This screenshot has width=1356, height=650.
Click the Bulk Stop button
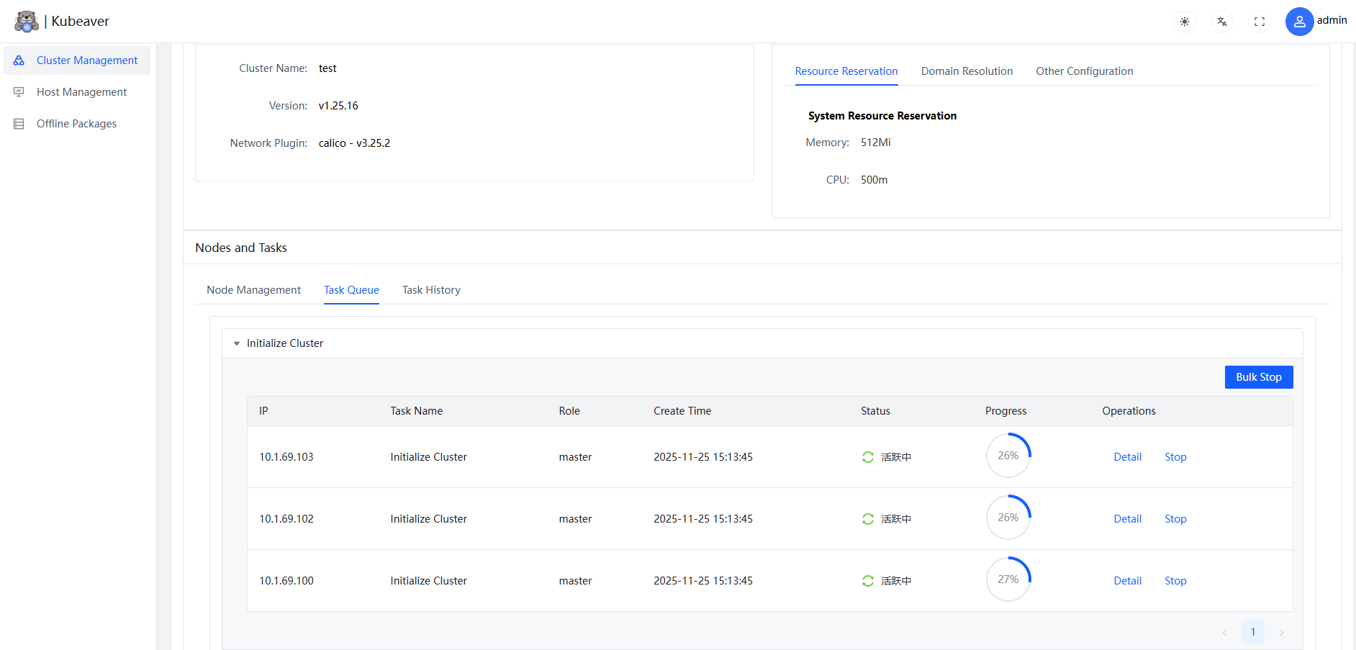[1259, 377]
